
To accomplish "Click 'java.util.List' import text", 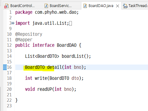I will coord(50,23).
